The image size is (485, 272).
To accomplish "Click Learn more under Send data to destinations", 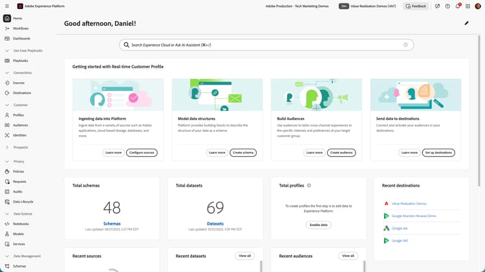I will (409, 152).
